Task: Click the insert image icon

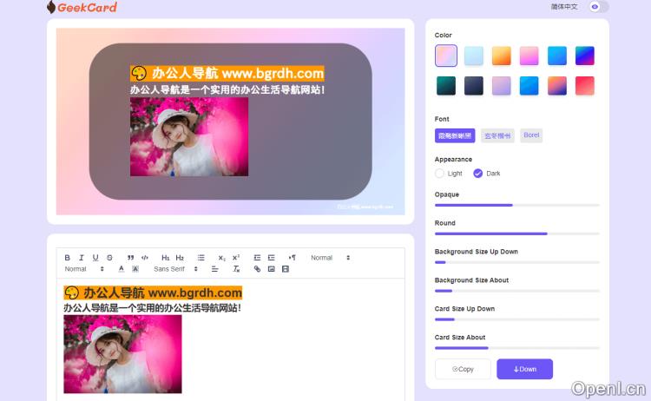Action: pyautogui.click(x=271, y=269)
